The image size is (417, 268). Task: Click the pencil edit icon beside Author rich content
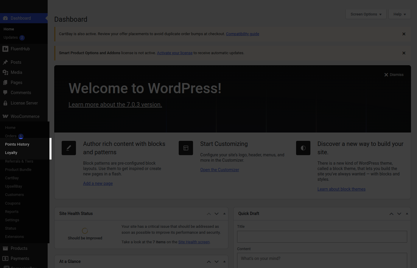click(x=69, y=148)
